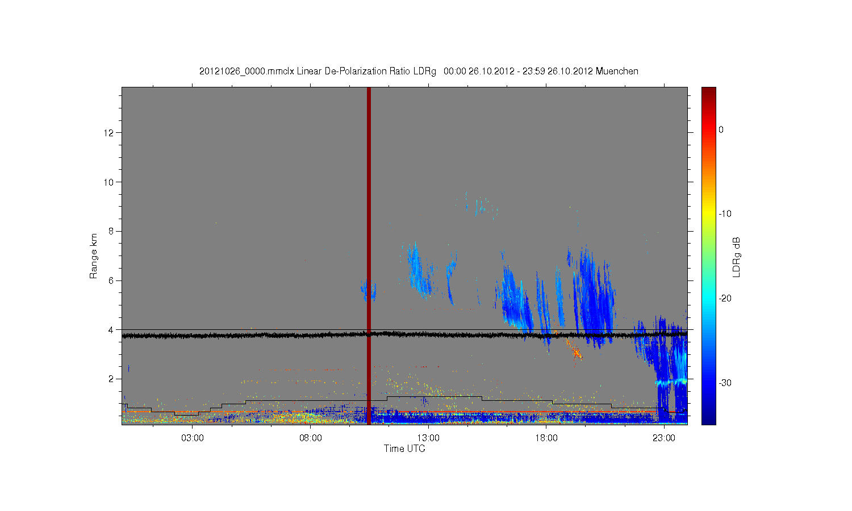The height and width of the screenshot is (511, 852).
Task: Click the 08:00 time tick label
Action: (x=310, y=438)
